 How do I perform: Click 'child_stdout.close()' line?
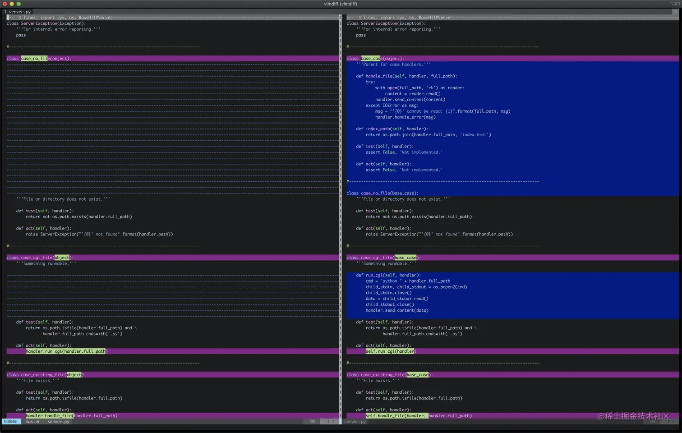390,305
